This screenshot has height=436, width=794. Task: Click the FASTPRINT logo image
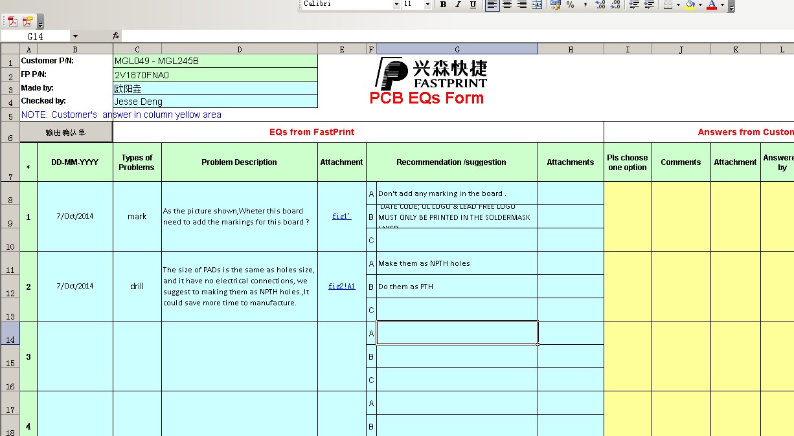[431, 73]
